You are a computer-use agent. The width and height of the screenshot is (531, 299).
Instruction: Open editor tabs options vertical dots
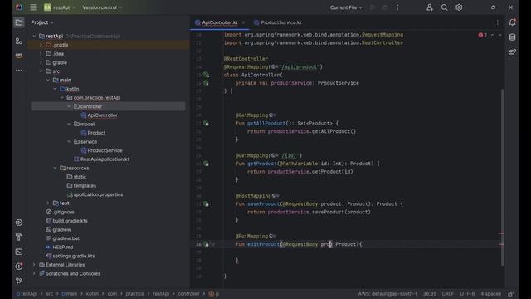coord(498,22)
